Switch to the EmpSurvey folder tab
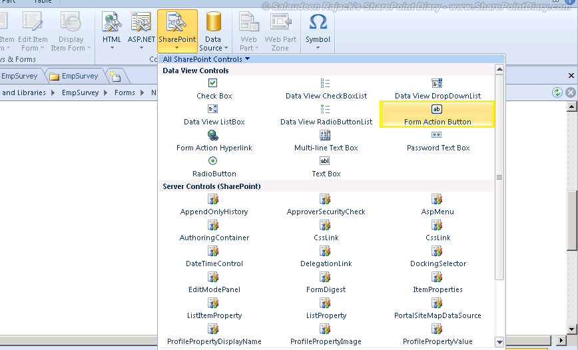578x350 pixels. (x=75, y=77)
